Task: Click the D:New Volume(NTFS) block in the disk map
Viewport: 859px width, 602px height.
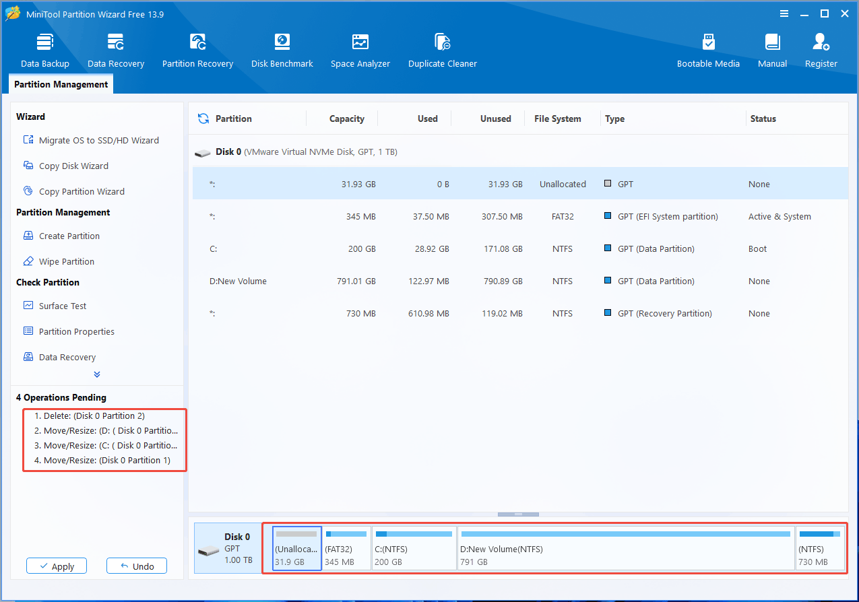Action: [626, 548]
